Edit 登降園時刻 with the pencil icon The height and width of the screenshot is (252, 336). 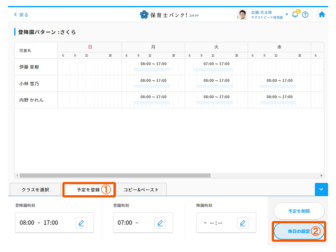point(81,223)
